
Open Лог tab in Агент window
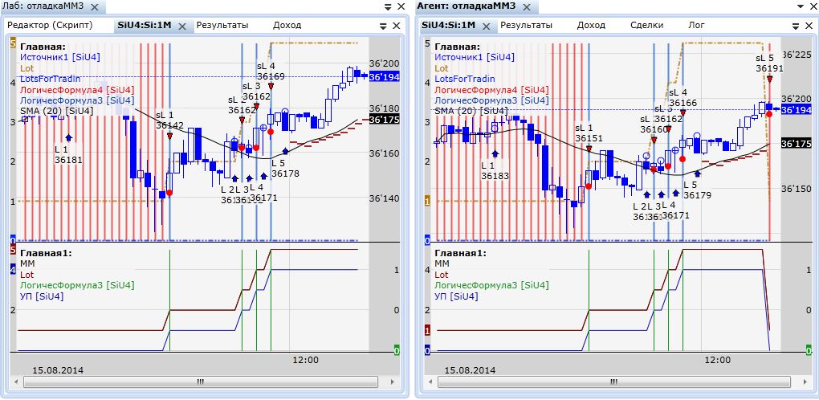[696, 25]
